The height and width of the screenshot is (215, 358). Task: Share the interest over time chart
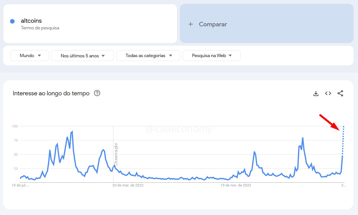(x=340, y=93)
